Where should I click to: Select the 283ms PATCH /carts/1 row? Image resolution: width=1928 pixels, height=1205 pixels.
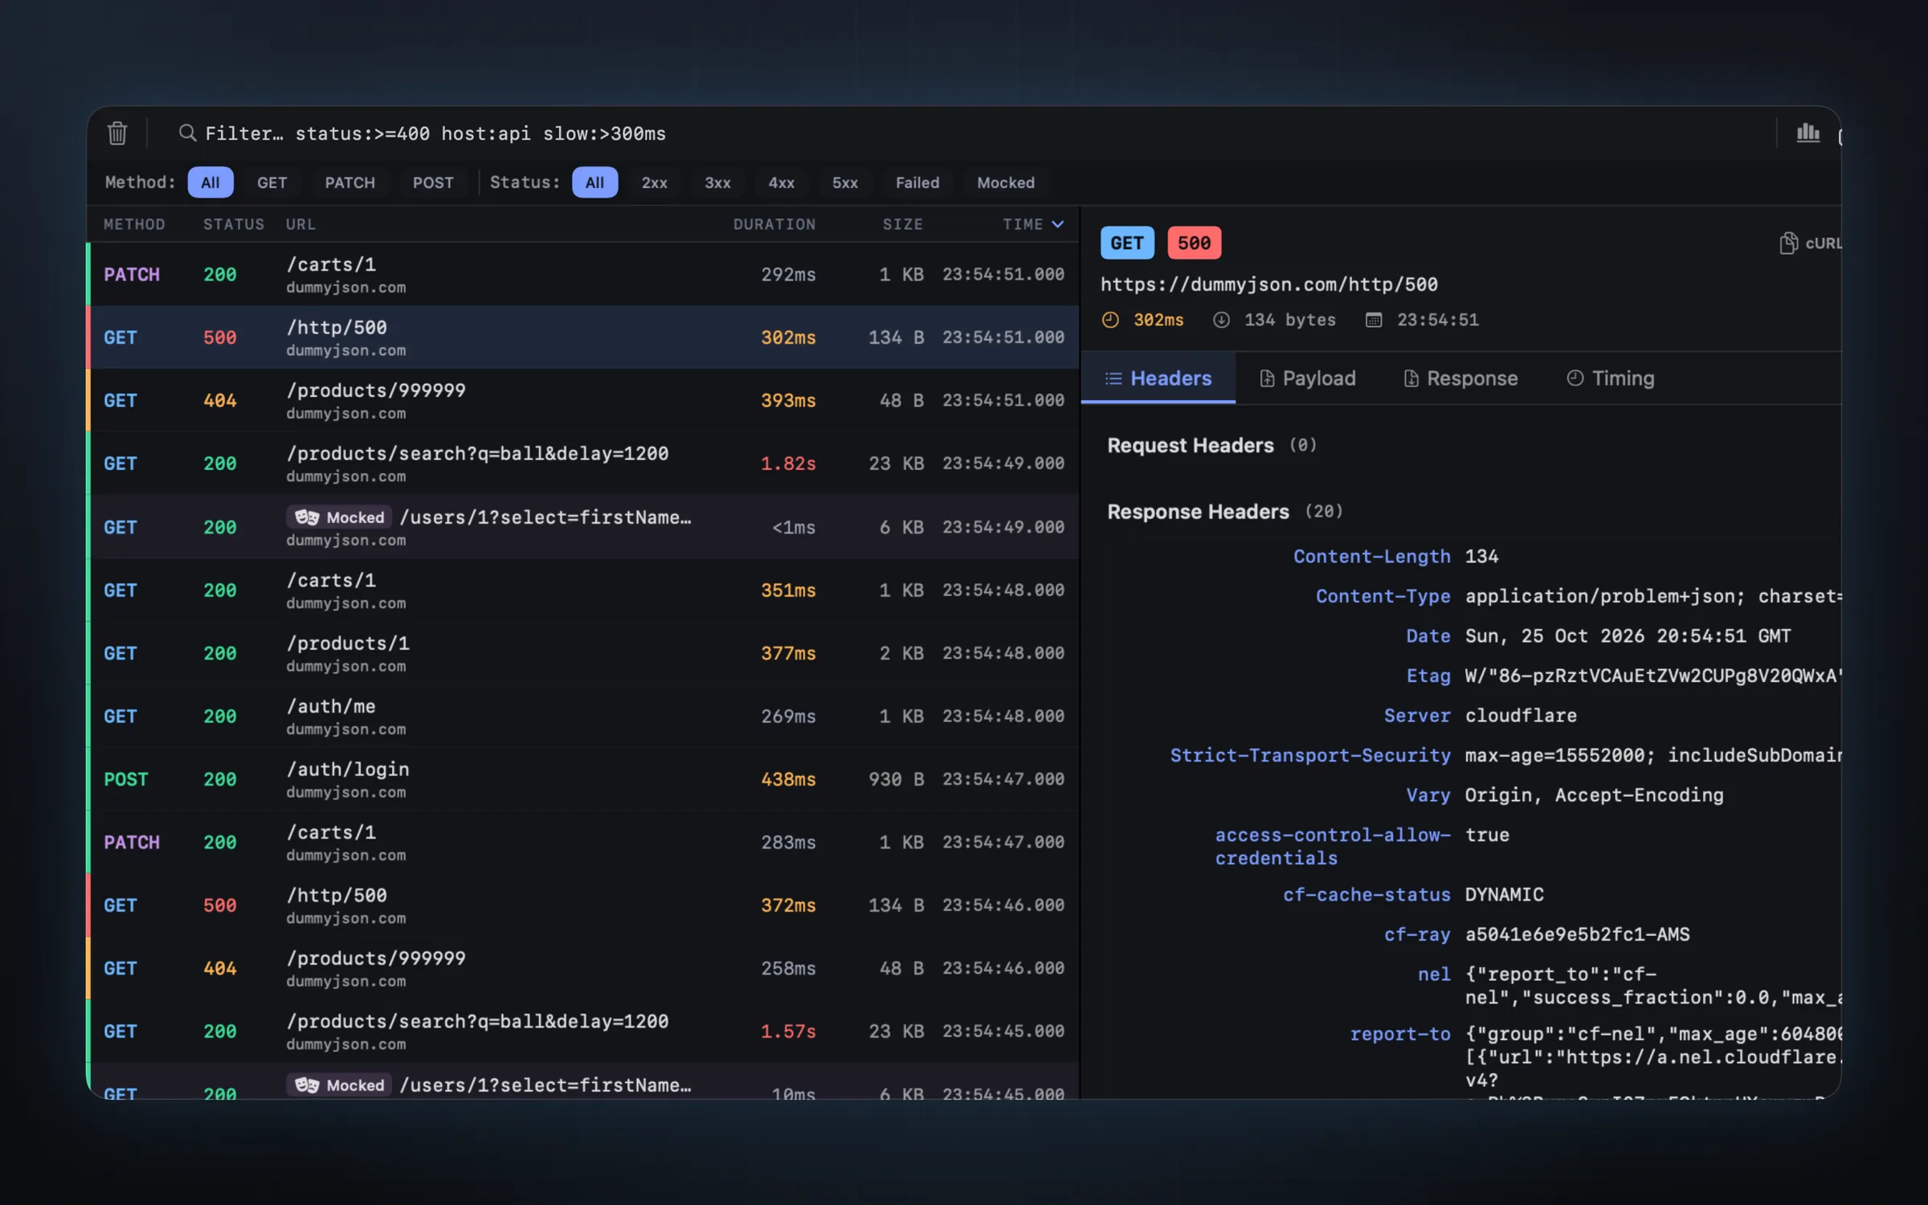tap(583, 843)
